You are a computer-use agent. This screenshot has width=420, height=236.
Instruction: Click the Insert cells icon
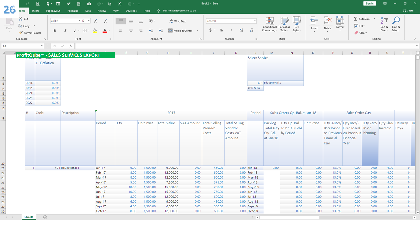point(314,21)
